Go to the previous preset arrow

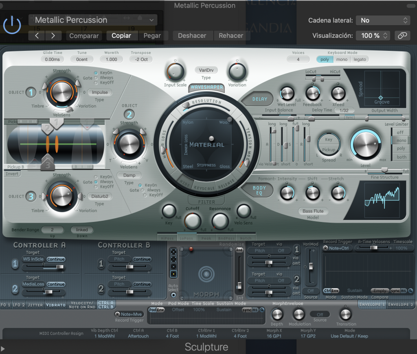37,35
